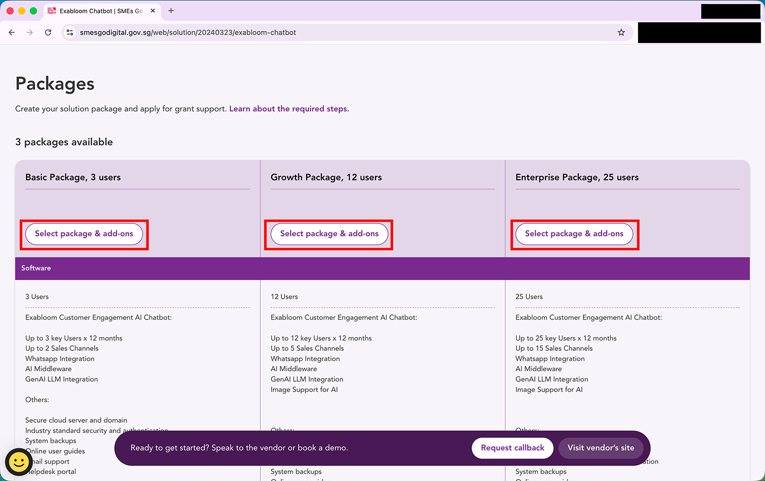Screen dimensions: 765x481
Task: Click the Software section header bar
Action: click(382, 268)
